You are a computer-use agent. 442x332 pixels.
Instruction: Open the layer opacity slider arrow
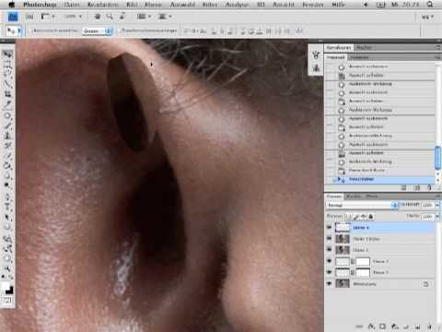pyautogui.click(x=437, y=205)
